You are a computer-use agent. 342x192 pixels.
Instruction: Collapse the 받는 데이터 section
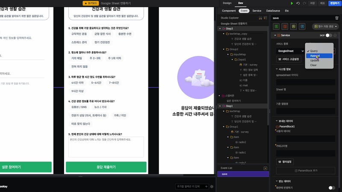click(277, 181)
